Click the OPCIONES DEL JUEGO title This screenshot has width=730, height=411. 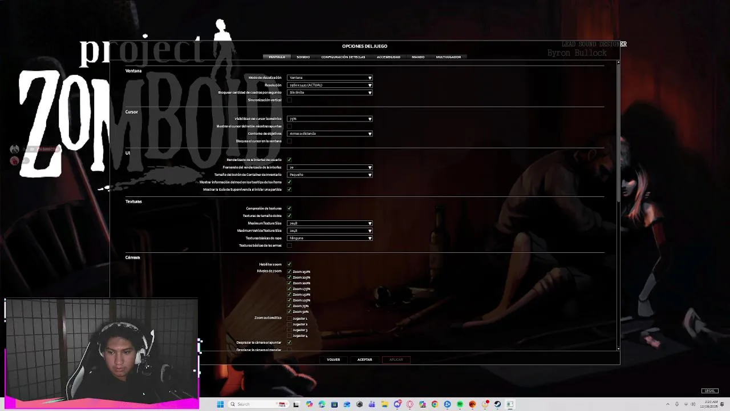(364, 46)
